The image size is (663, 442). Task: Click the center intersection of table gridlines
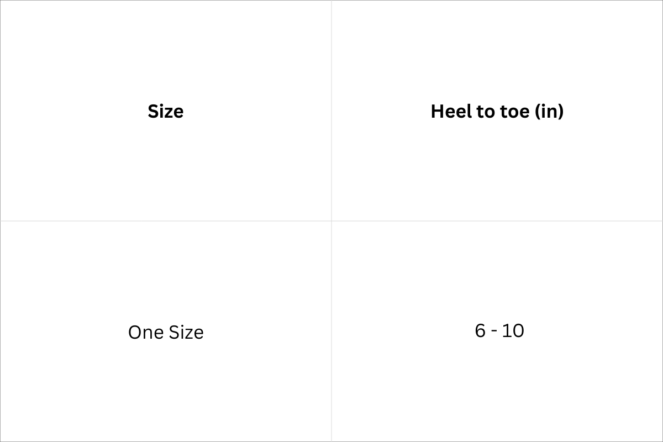pyautogui.click(x=331, y=221)
